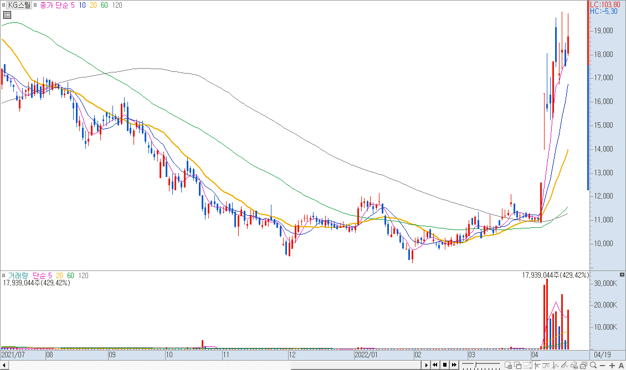Click the stop square playback button

[445, 365]
